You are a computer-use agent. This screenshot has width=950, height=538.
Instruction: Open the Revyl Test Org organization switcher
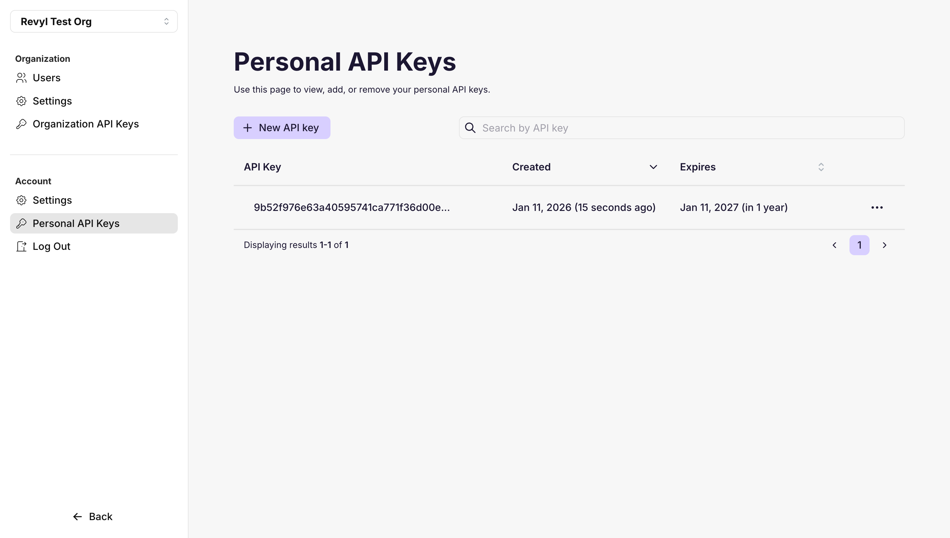click(x=94, y=21)
